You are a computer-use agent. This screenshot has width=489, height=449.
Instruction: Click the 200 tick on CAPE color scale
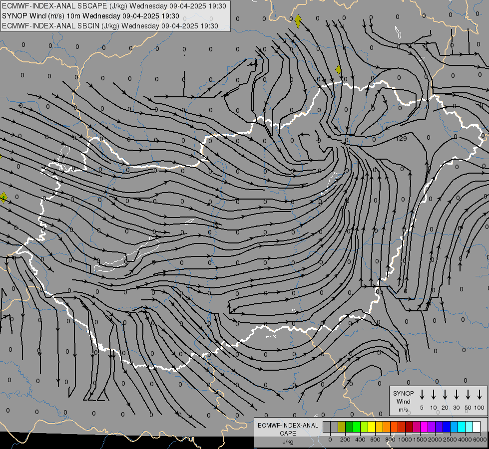tap(345, 440)
